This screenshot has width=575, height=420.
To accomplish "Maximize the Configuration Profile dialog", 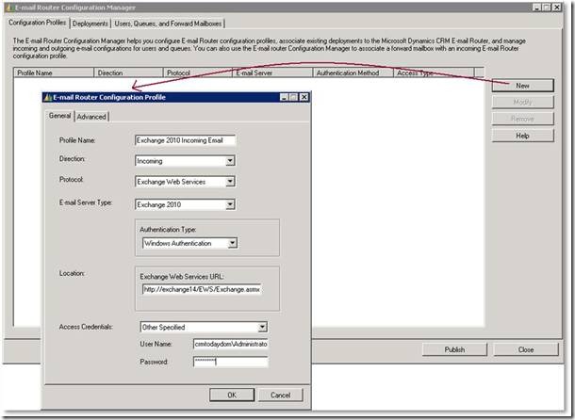I will 293,97.
